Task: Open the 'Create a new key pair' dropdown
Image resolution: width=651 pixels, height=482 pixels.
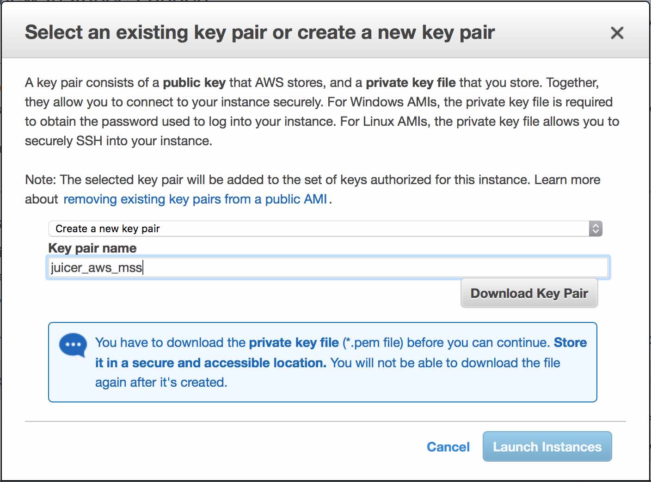Action: tap(325, 229)
